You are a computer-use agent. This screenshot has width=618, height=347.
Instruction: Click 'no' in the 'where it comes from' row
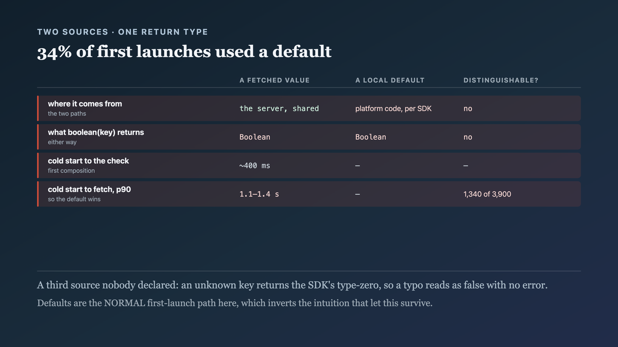[x=468, y=108]
